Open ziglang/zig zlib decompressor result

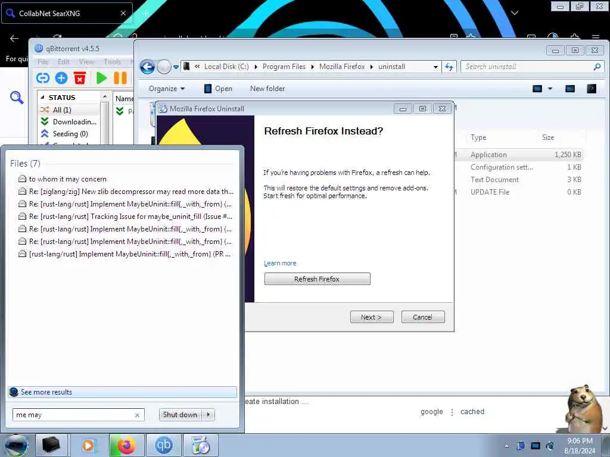[126, 192]
